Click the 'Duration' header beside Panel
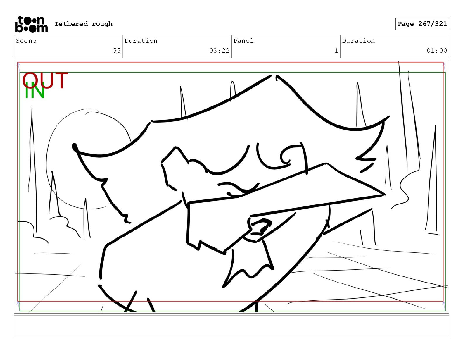This screenshot has height=358, width=463. click(358, 41)
